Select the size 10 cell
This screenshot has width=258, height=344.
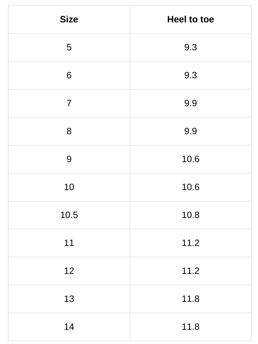tap(69, 187)
